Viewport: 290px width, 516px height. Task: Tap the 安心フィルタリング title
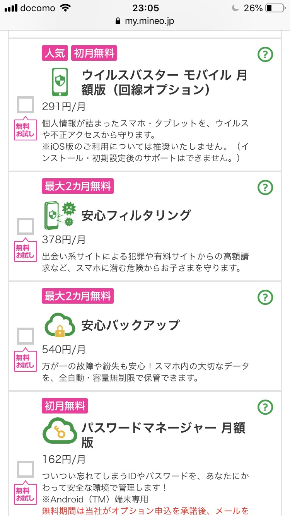point(136,215)
